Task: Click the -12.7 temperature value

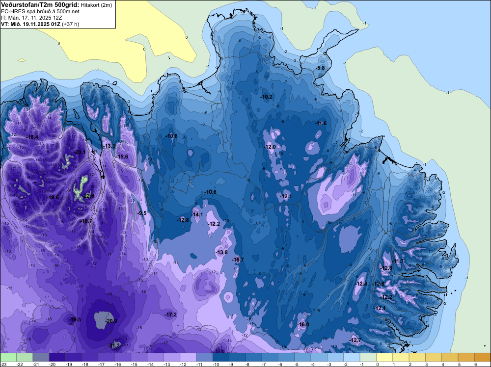Action: tap(355, 340)
